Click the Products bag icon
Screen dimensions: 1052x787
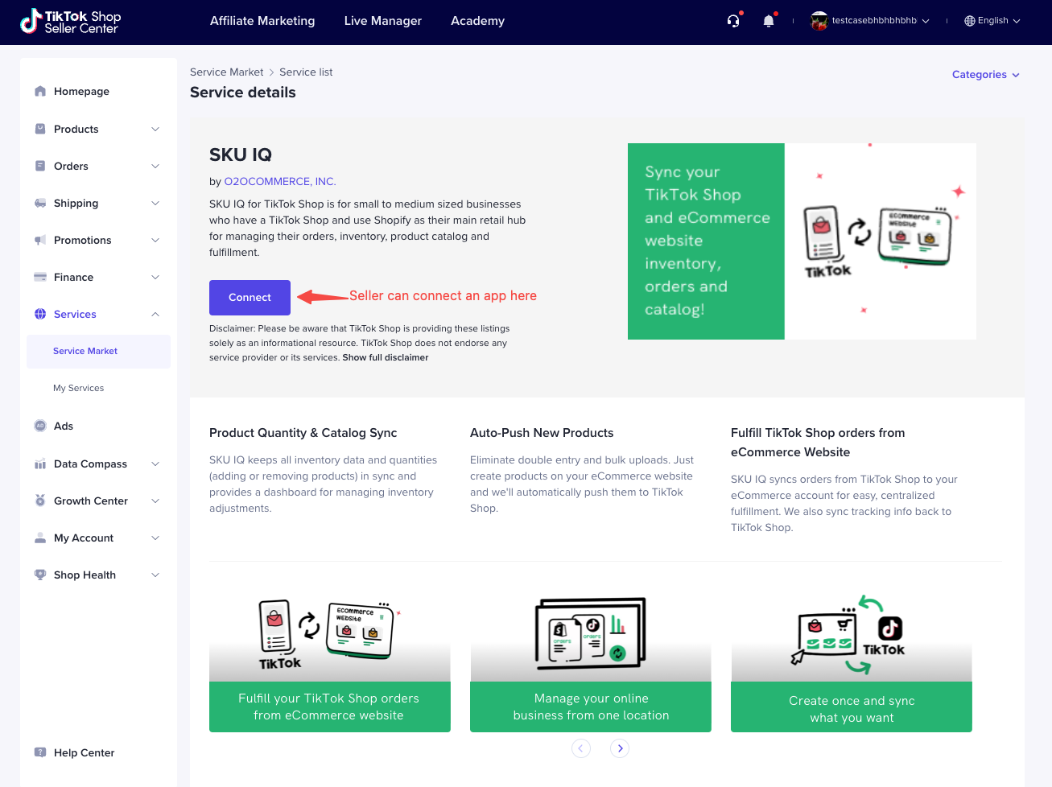[40, 129]
